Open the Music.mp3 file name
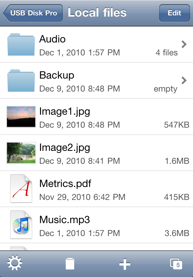 tap(65, 219)
